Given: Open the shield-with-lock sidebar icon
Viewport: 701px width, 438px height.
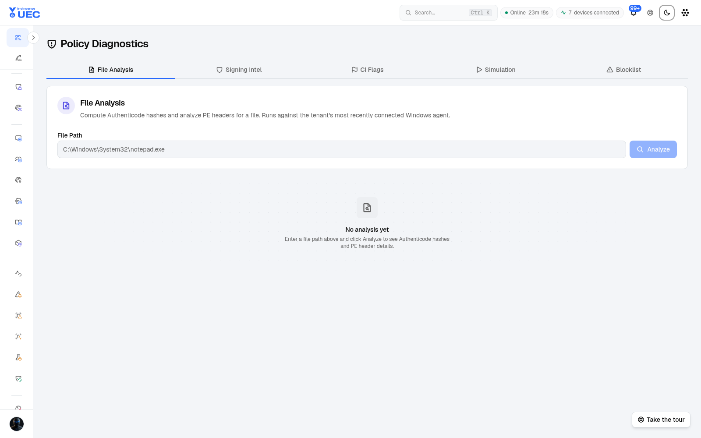Looking at the screenshot, I should click(18, 87).
